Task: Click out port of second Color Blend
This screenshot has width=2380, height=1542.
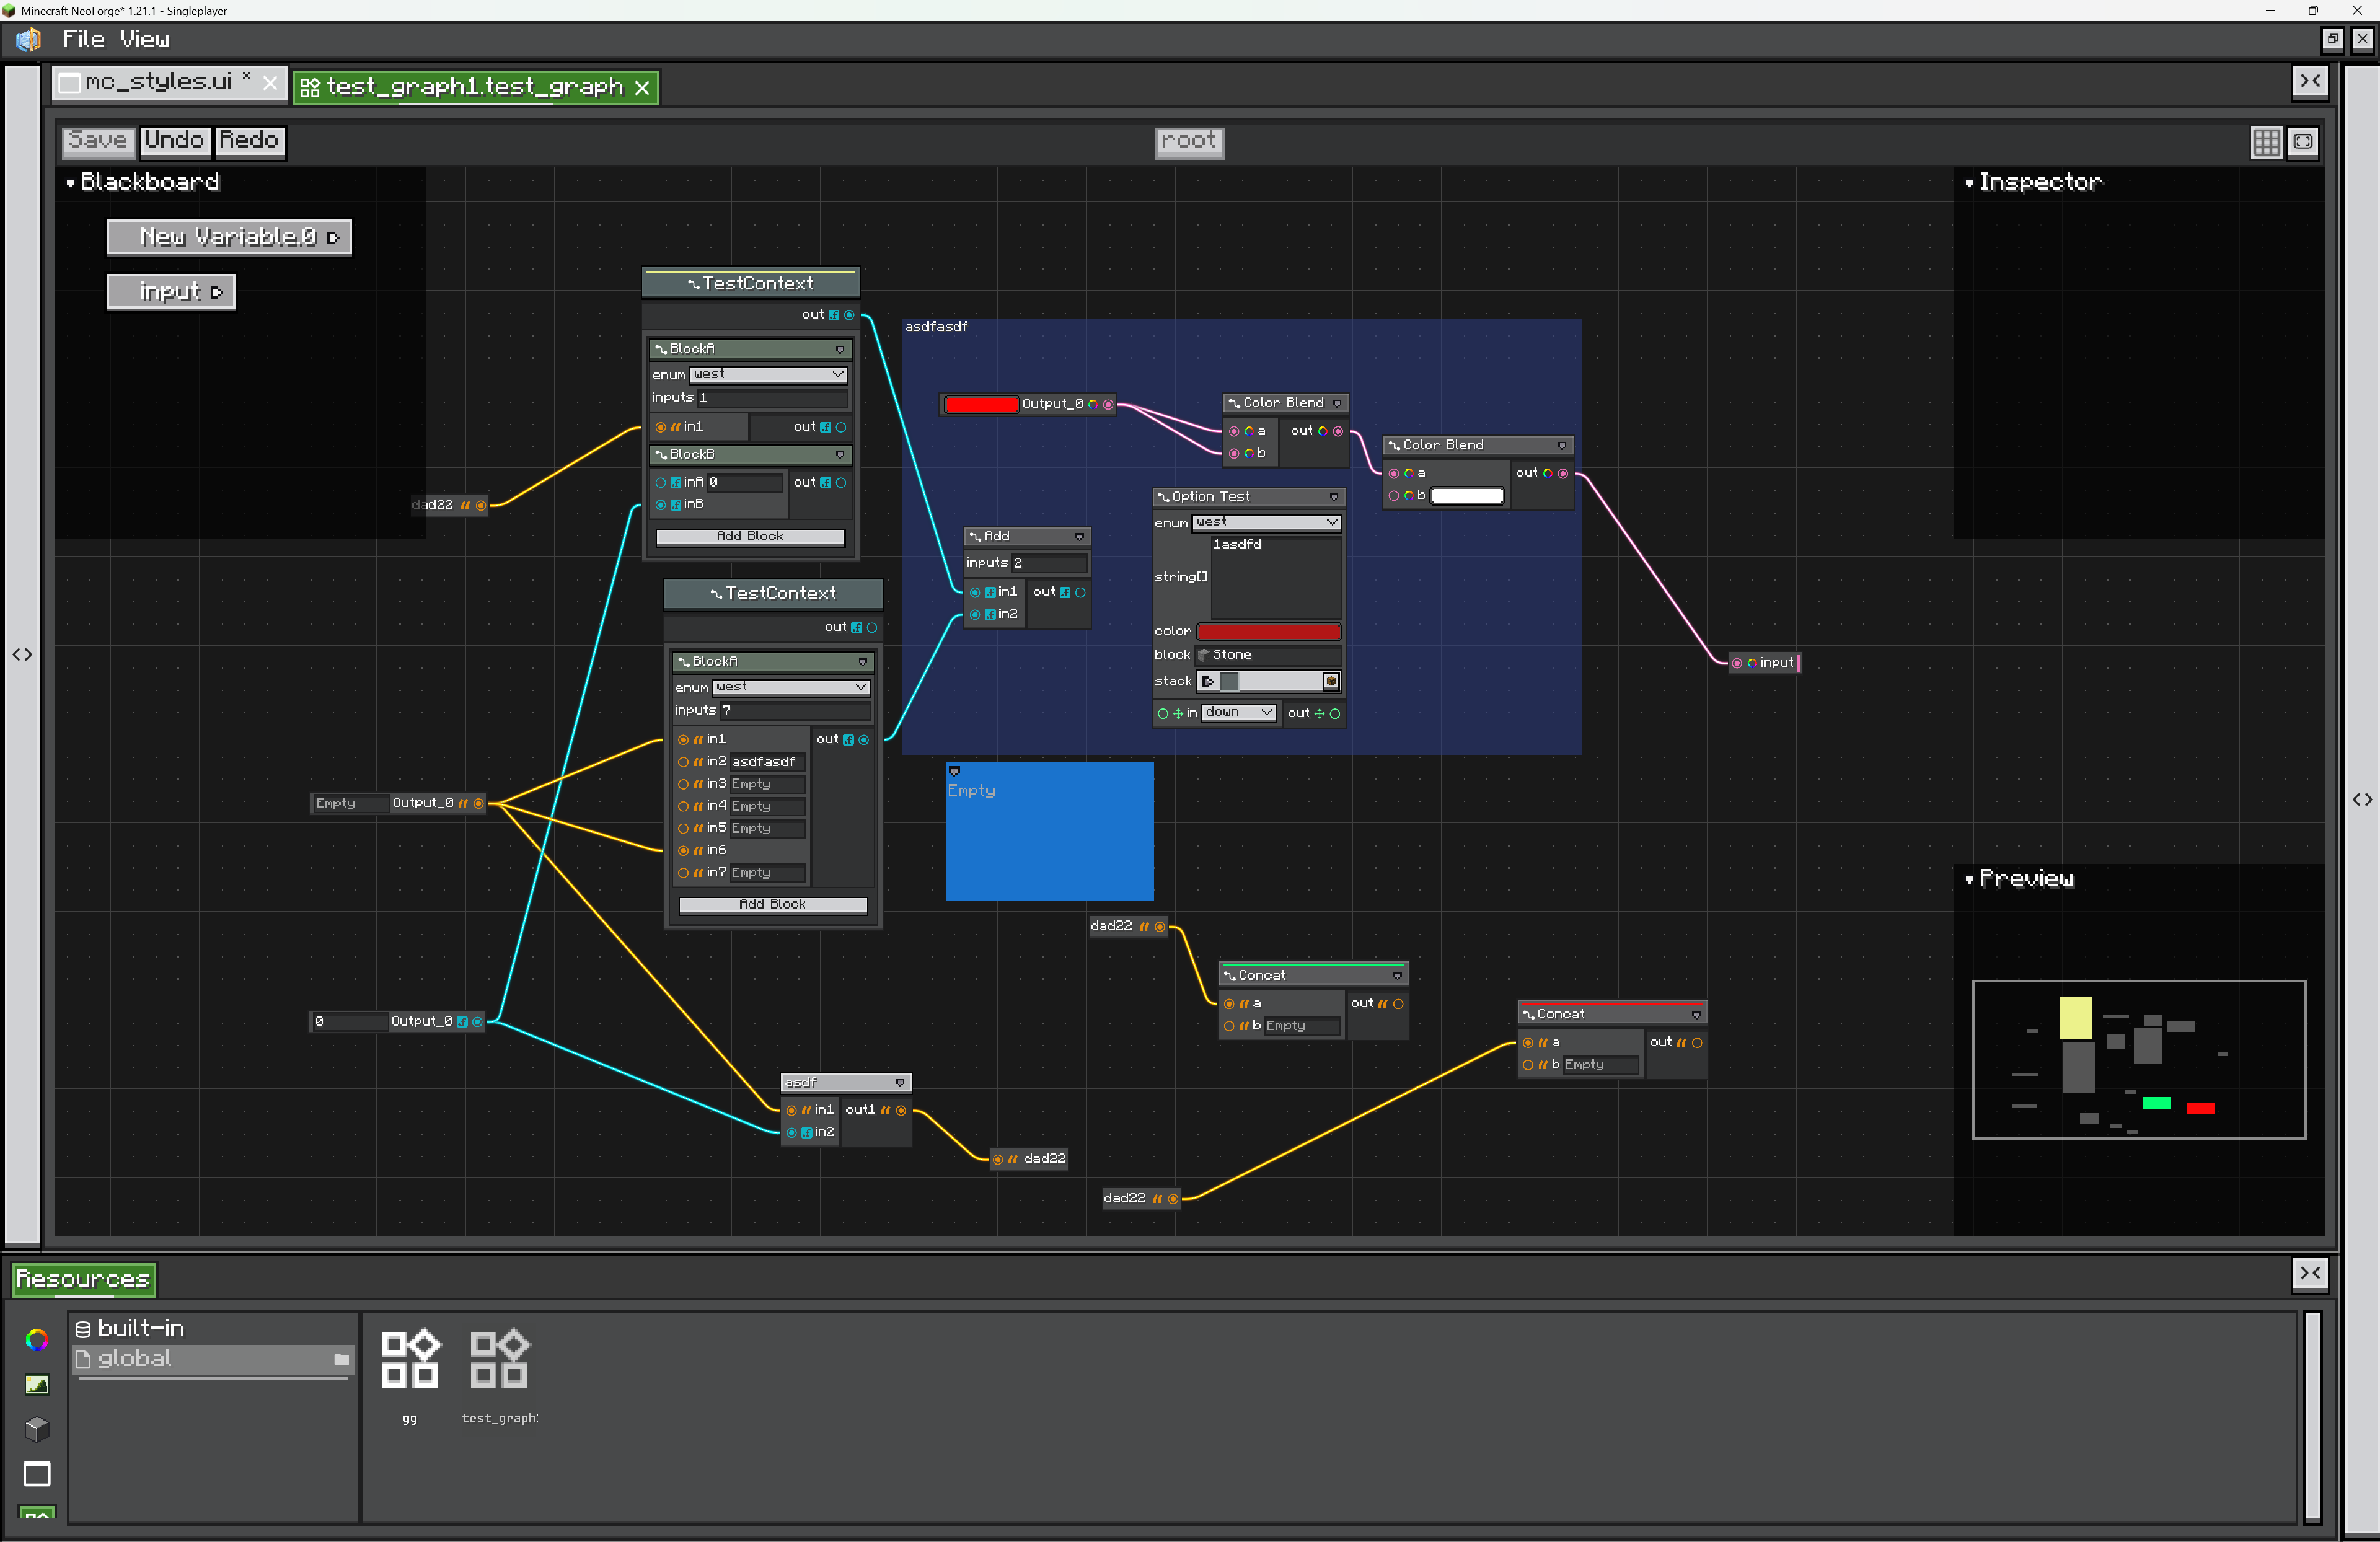Action: [1563, 474]
